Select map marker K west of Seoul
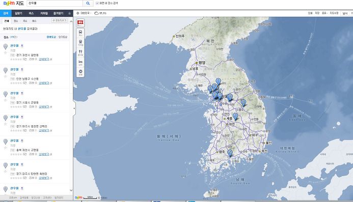This screenshot has width=353, height=202. pyautogui.click(x=210, y=89)
